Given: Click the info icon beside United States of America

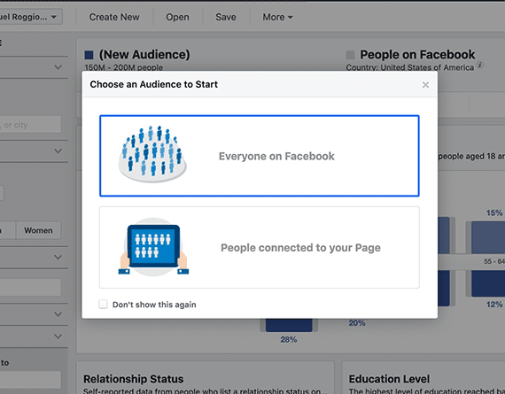Looking at the screenshot, I should (x=480, y=65).
